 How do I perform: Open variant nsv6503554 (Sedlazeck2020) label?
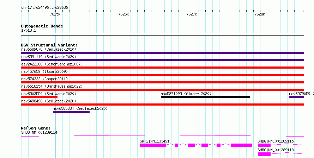tap(49, 94)
